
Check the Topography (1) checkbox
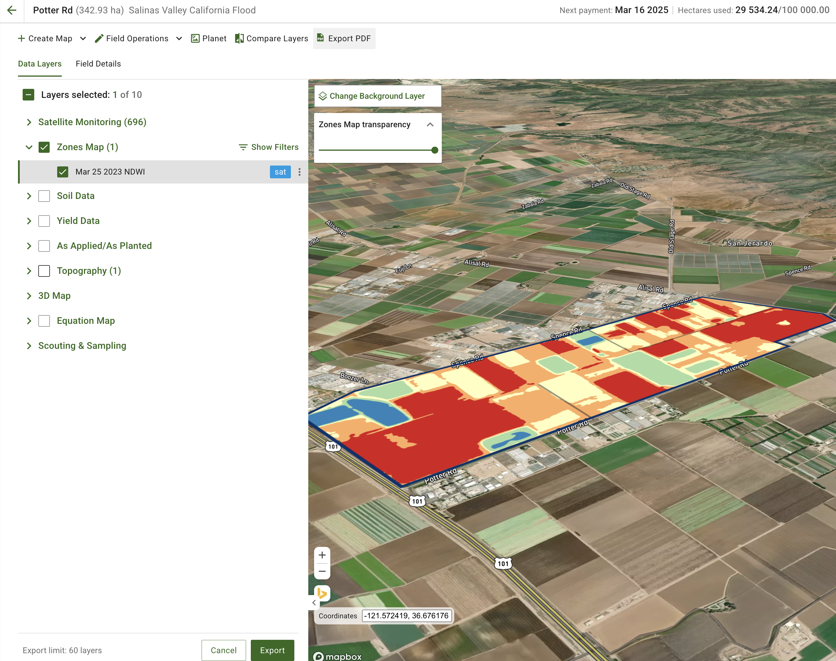[44, 271]
